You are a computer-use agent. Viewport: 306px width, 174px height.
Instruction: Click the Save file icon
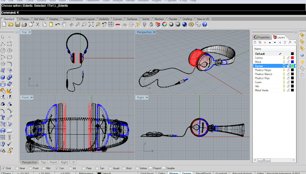tap(18, 24)
